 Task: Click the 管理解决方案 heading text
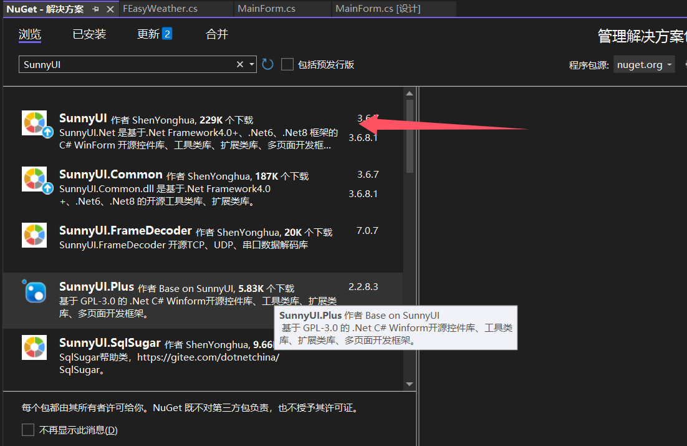(x=642, y=36)
